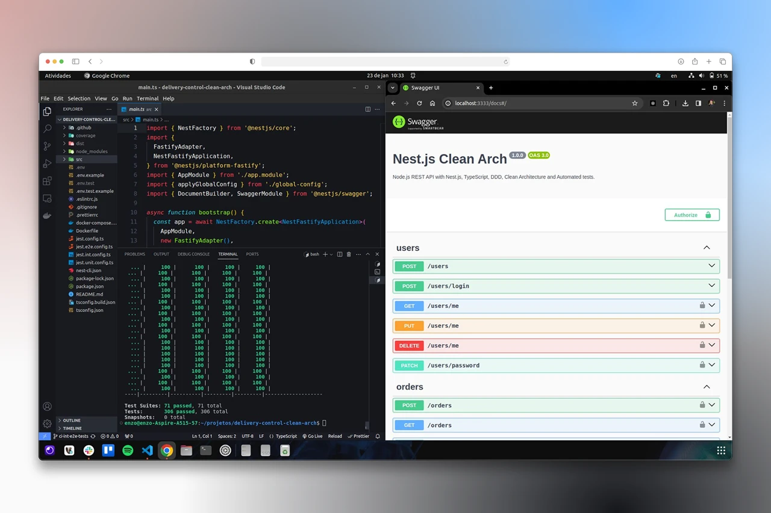This screenshot has height=513, width=771.
Task: Expand the POST /users/login operation arrow
Action: click(712, 286)
